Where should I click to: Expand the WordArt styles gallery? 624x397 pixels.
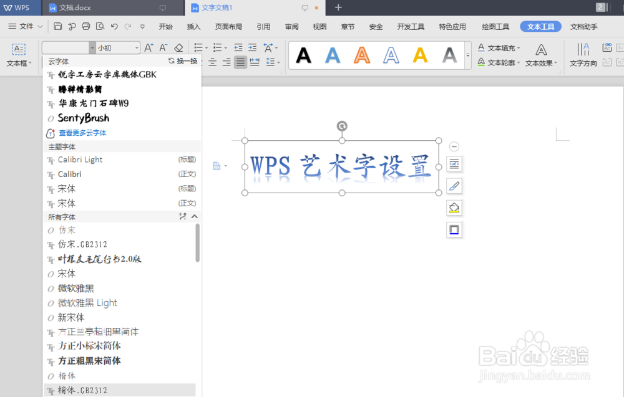pos(468,55)
